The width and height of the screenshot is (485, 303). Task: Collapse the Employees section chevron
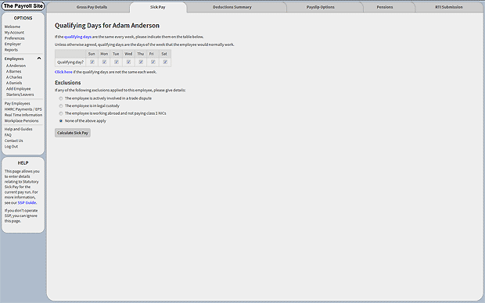(x=39, y=59)
